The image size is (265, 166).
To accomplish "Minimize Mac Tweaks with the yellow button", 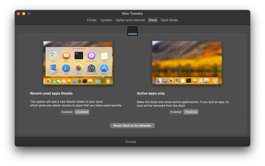I will point(24,14).
